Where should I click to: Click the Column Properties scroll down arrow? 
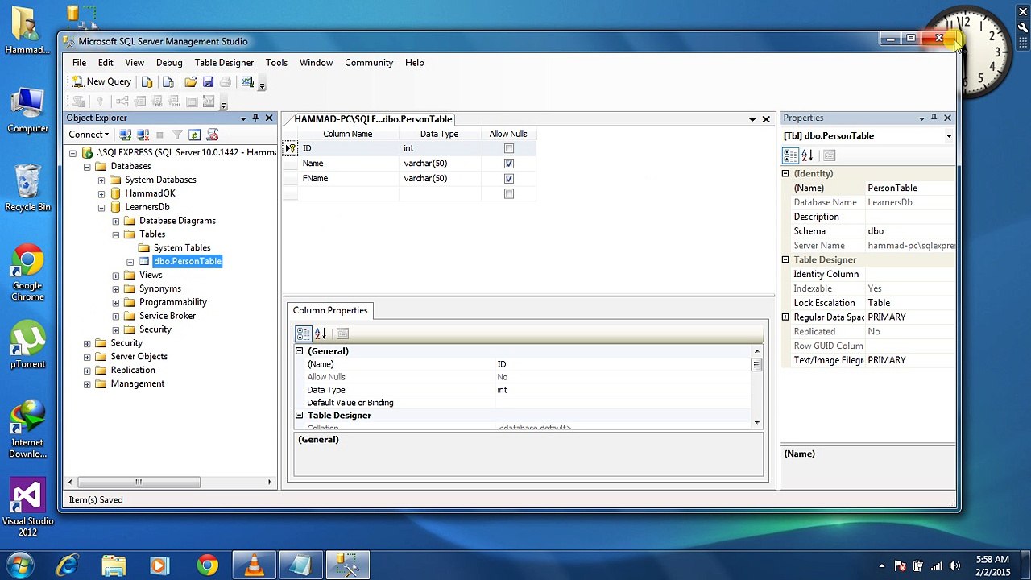tap(756, 422)
